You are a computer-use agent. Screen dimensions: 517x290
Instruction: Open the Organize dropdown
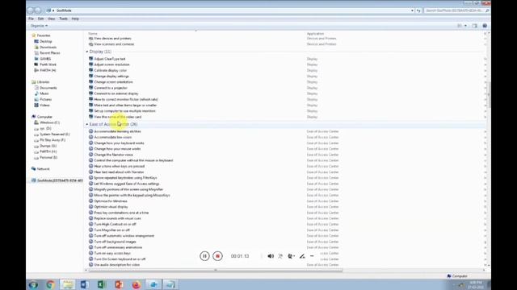pos(39,26)
